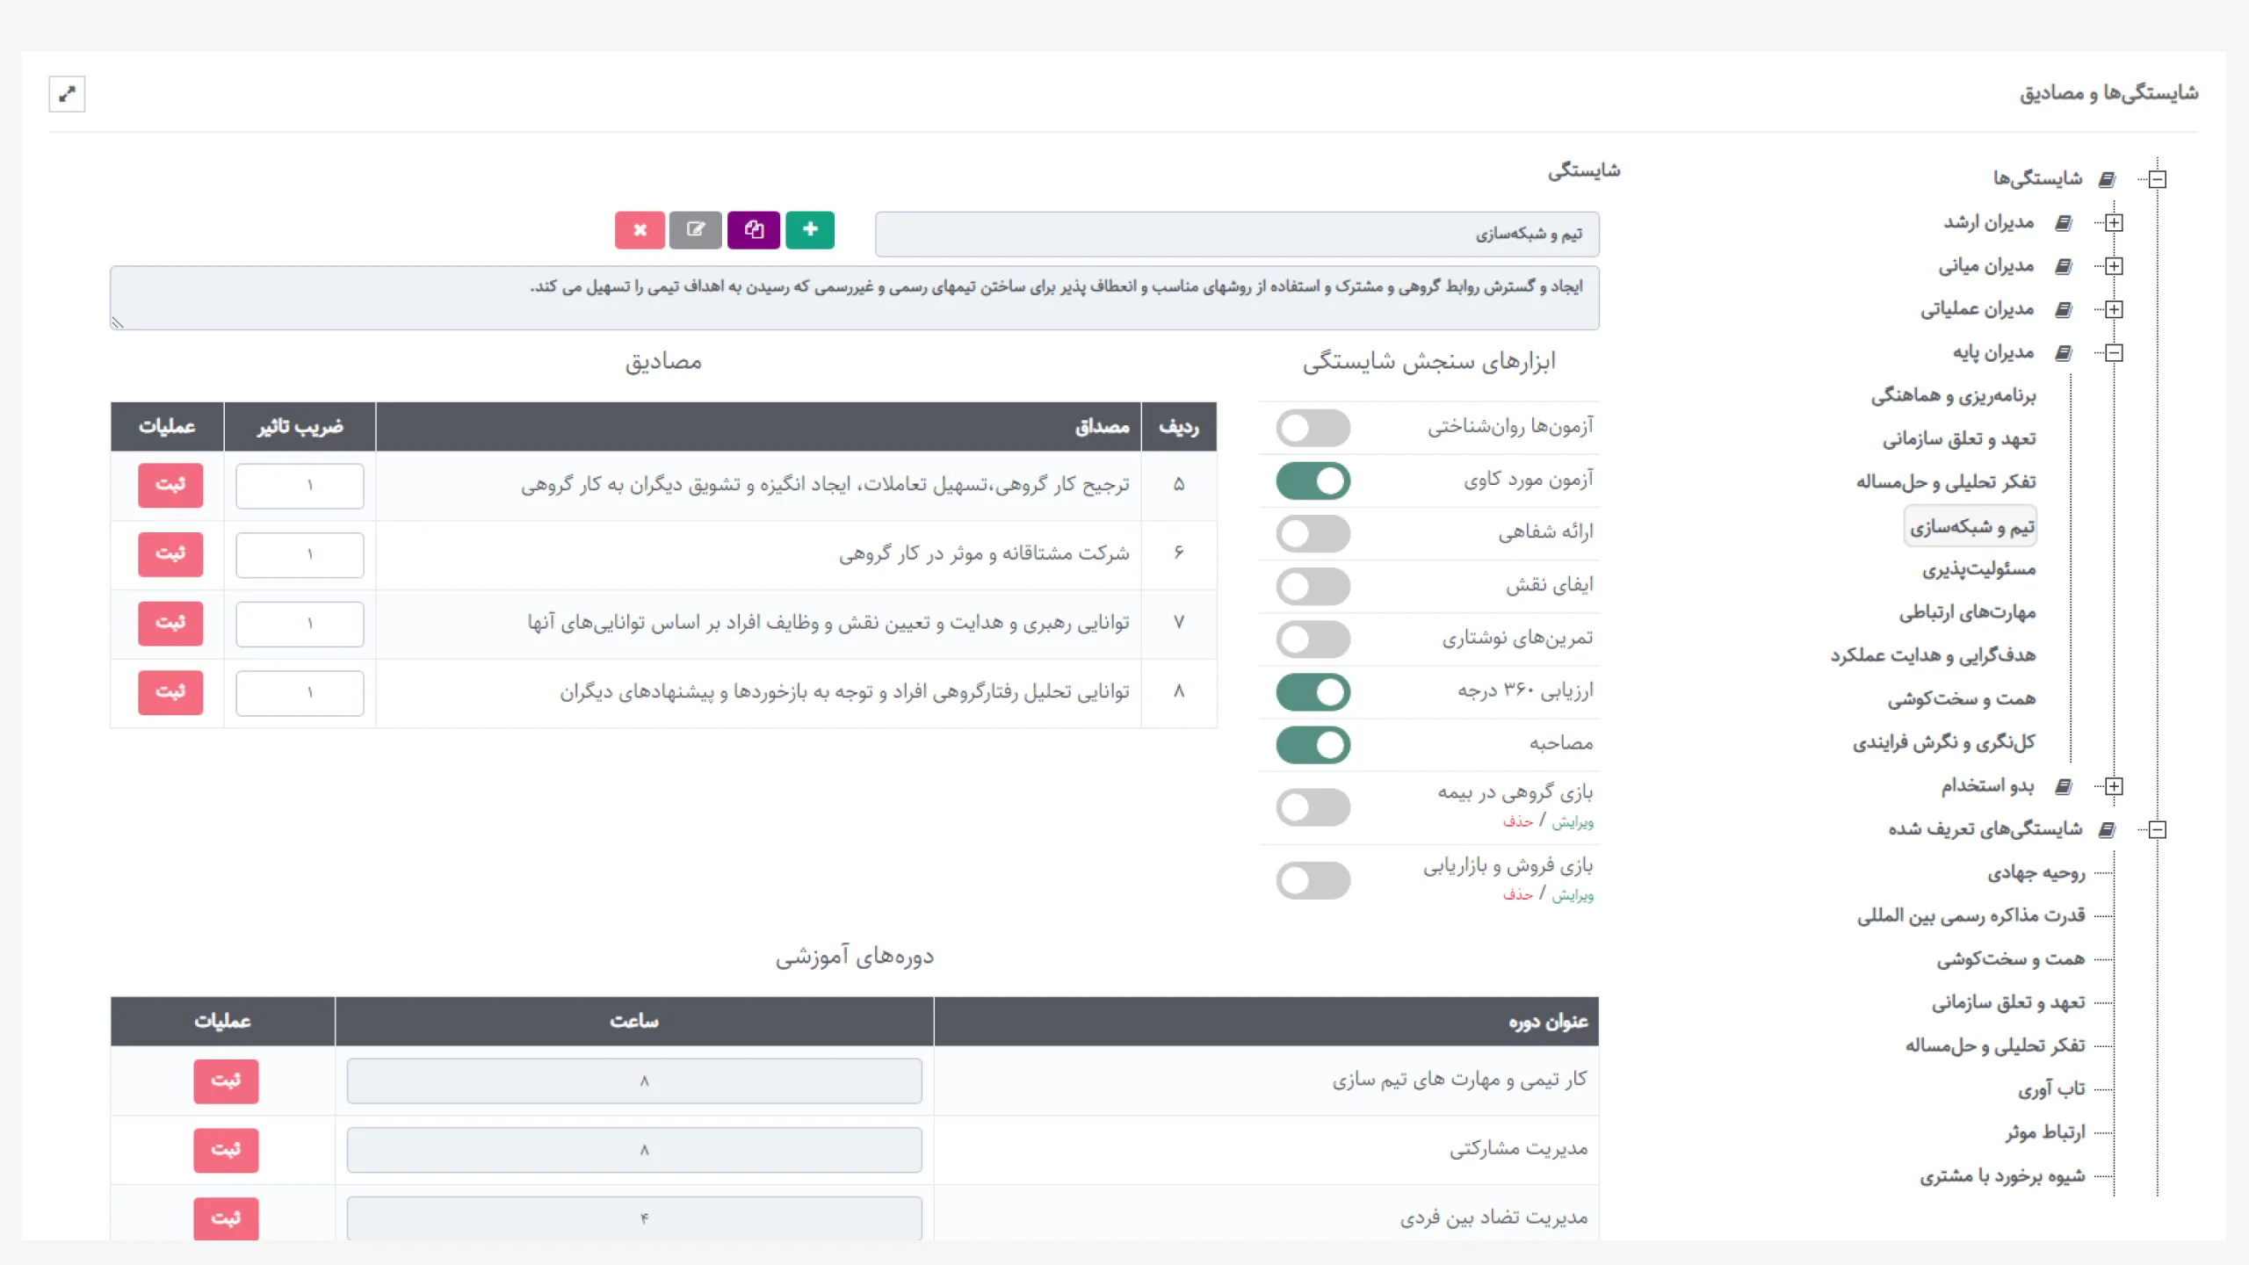Click book icon beside مدیران ارشد
The height and width of the screenshot is (1265, 2249).
pyautogui.click(x=2064, y=223)
